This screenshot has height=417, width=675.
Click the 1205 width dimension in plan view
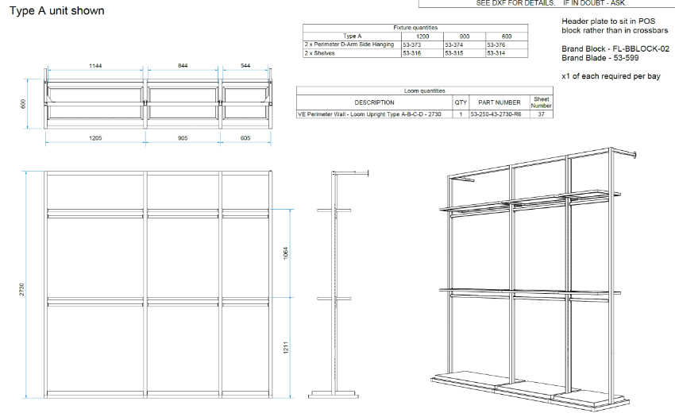94,137
